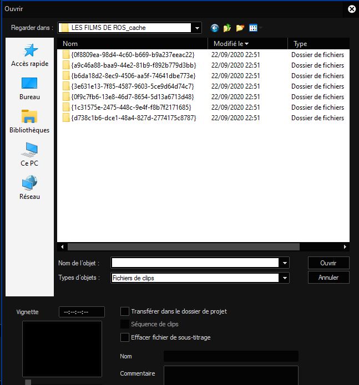Create a new folder
The image size is (359, 385).
pos(240,28)
